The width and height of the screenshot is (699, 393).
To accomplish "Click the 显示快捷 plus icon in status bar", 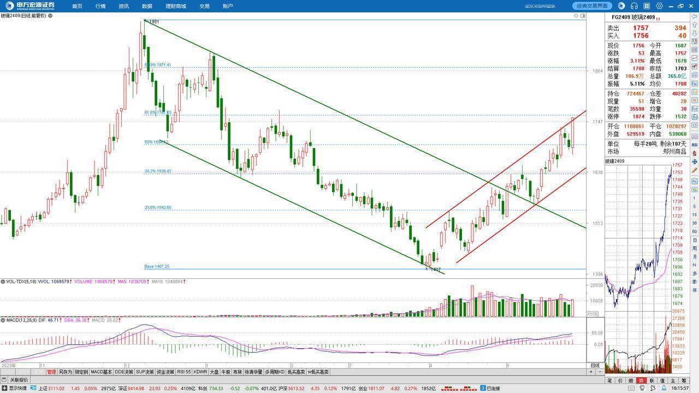I will point(4,388).
